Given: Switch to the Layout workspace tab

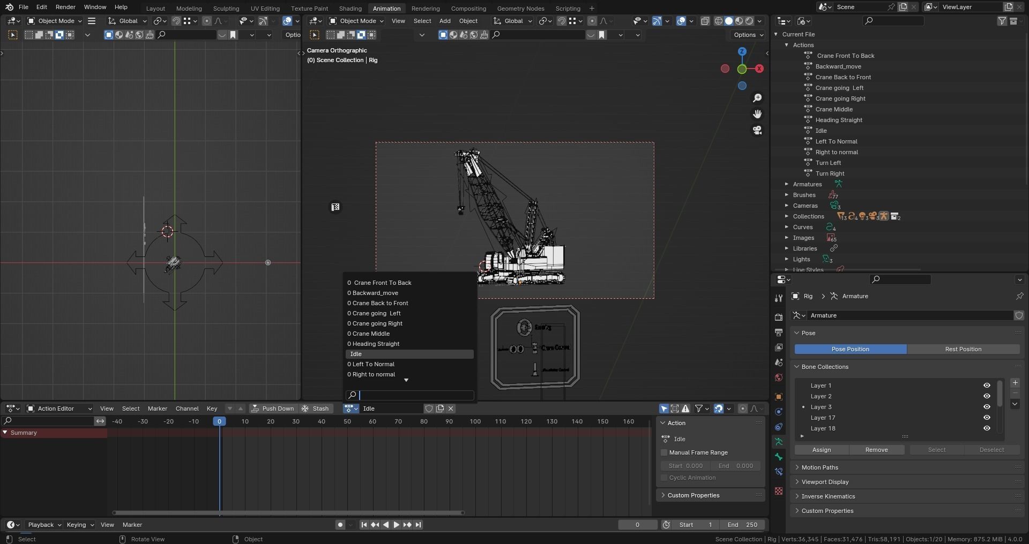Looking at the screenshot, I should click(x=155, y=9).
